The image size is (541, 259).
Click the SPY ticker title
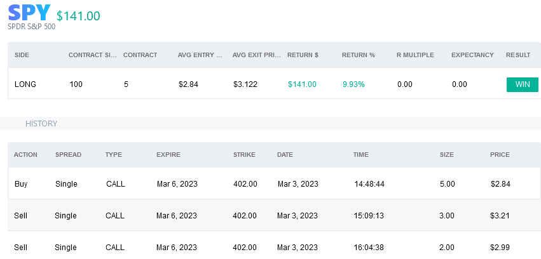[29, 13]
